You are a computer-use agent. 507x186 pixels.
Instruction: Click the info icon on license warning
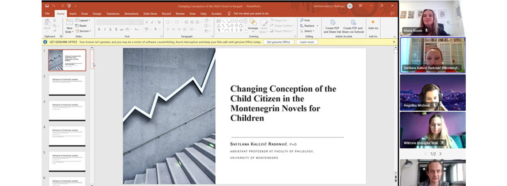click(x=46, y=42)
